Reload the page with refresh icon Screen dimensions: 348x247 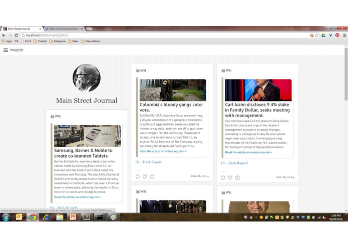16,35
